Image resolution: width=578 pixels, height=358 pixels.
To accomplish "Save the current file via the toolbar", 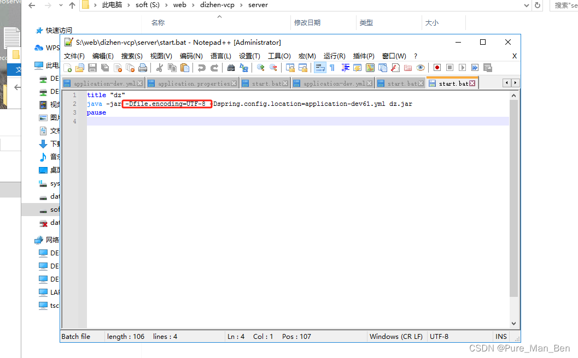I will pyautogui.click(x=92, y=68).
